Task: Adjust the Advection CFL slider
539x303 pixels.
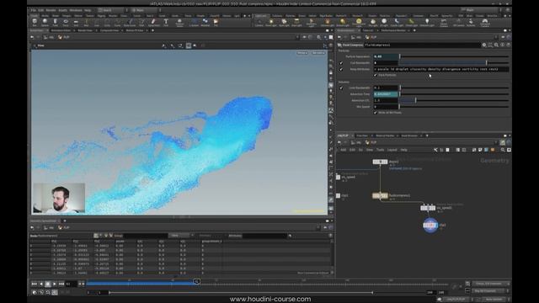Action: [454, 100]
